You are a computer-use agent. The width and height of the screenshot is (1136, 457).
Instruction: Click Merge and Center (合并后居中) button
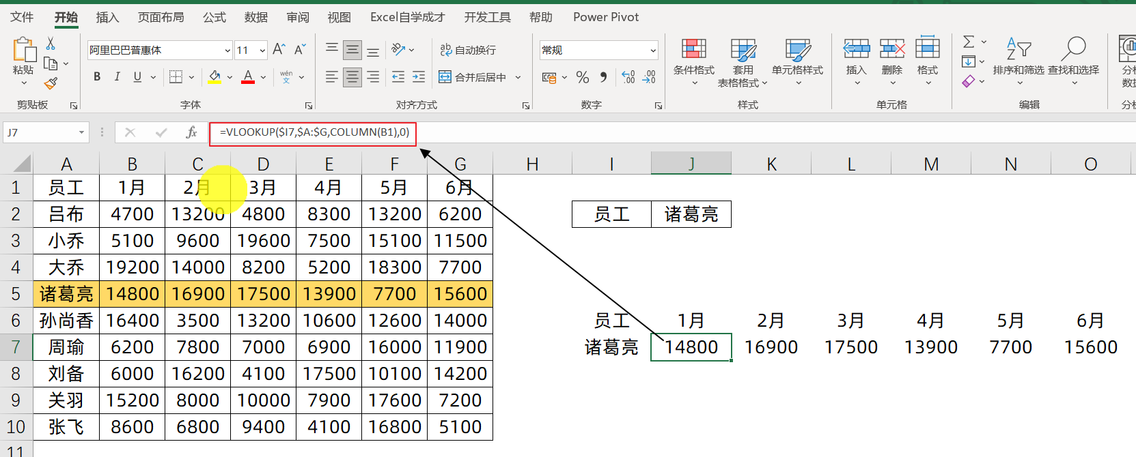coord(473,77)
